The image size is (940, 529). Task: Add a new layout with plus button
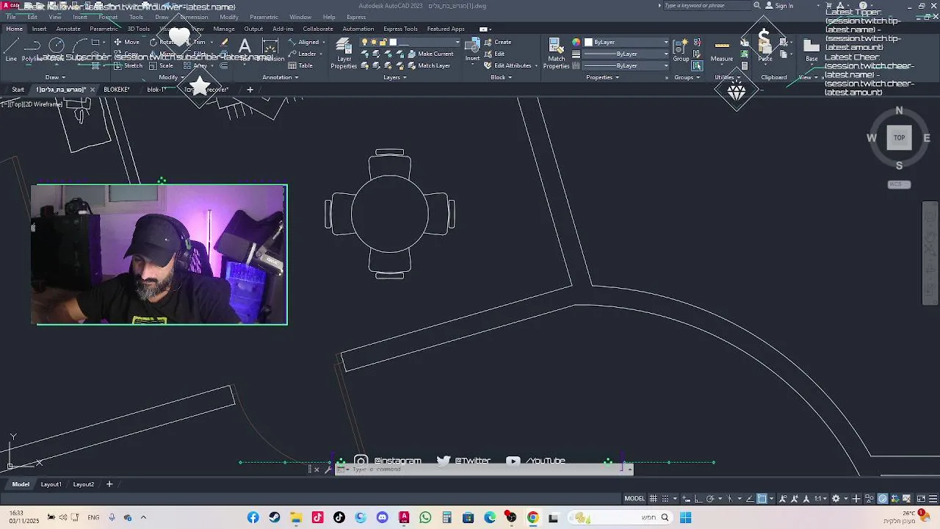tap(109, 484)
